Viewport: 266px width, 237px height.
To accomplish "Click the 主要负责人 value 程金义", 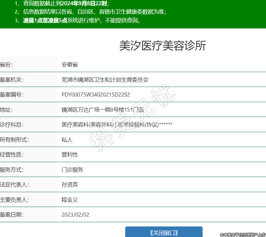I will tap(70, 200).
